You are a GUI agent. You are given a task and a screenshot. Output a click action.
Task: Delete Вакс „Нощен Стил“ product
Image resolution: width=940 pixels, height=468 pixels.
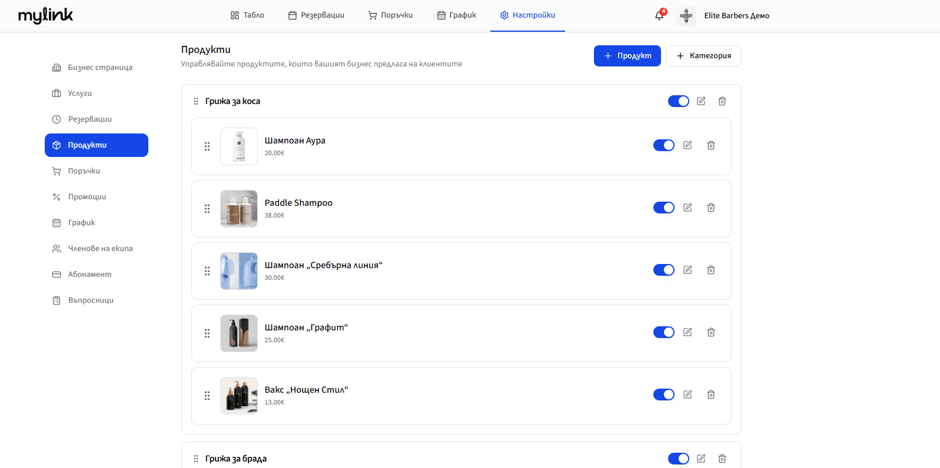click(x=711, y=395)
